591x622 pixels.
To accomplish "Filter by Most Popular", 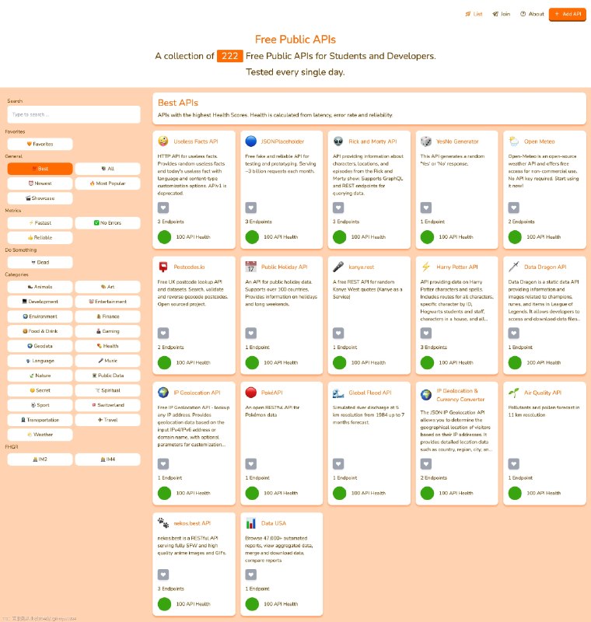I will click(107, 183).
